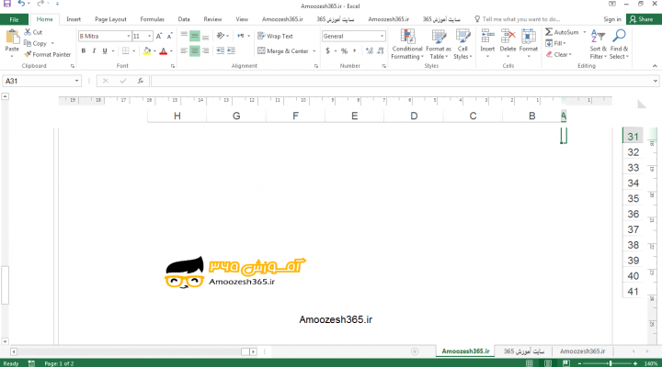The width and height of the screenshot is (662, 367).
Task: Click Insert Function fx icon
Action: [x=141, y=81]
